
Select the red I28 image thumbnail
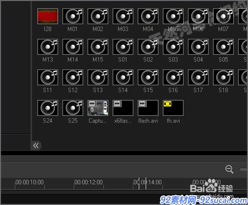(x=48, y=16)
